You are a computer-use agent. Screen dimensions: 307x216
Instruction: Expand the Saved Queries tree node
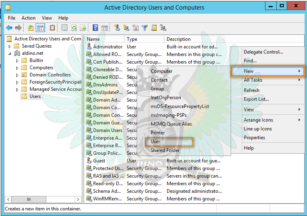[10, 46]
